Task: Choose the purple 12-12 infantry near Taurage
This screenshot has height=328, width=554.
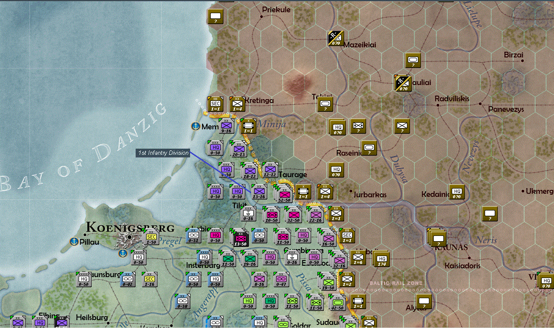Action: 270,170
